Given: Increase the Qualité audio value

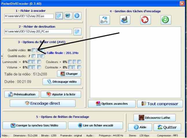Looking at the screenshot, I should click(43, 56).
